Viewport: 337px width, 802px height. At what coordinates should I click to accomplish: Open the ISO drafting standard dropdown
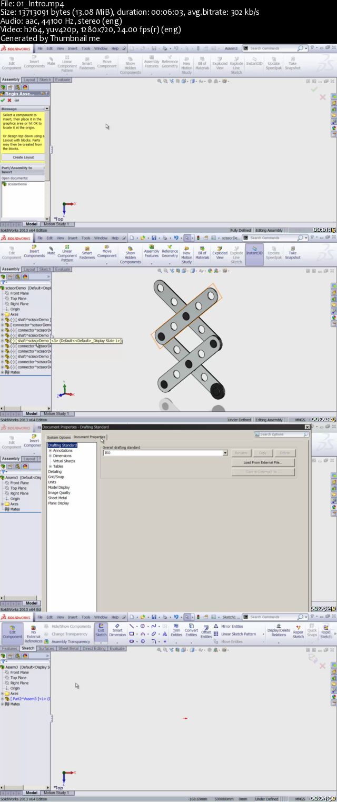tap(225, 453)
